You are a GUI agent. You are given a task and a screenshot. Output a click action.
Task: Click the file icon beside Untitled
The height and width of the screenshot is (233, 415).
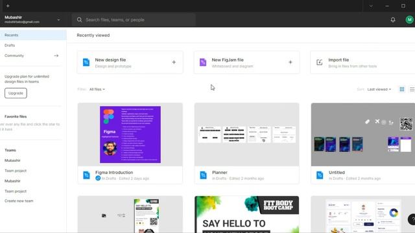pos(320,175)
